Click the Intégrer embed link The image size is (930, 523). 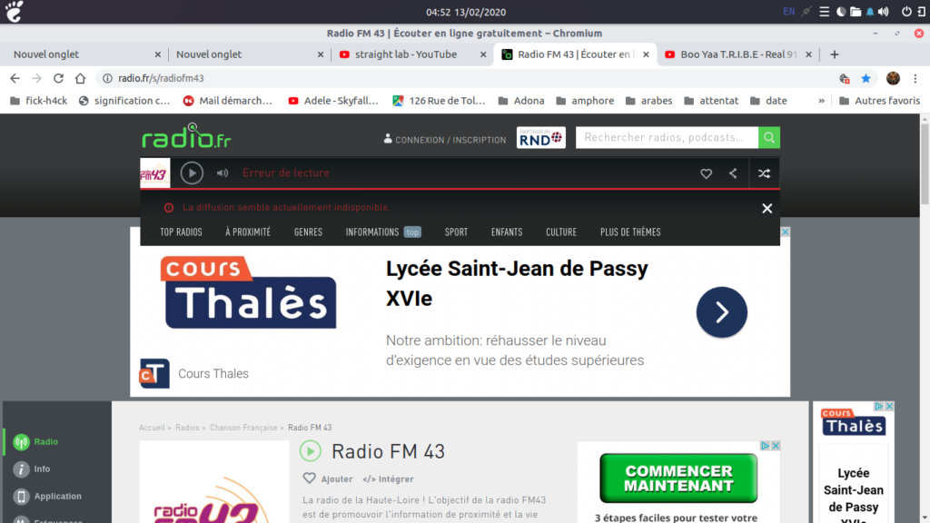388,479
